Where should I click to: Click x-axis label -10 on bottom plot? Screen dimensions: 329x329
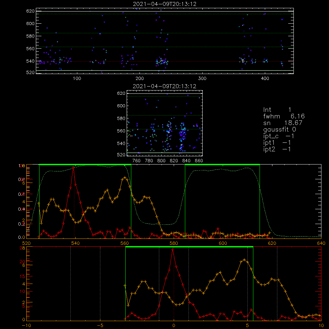click(x=26, y=326)
